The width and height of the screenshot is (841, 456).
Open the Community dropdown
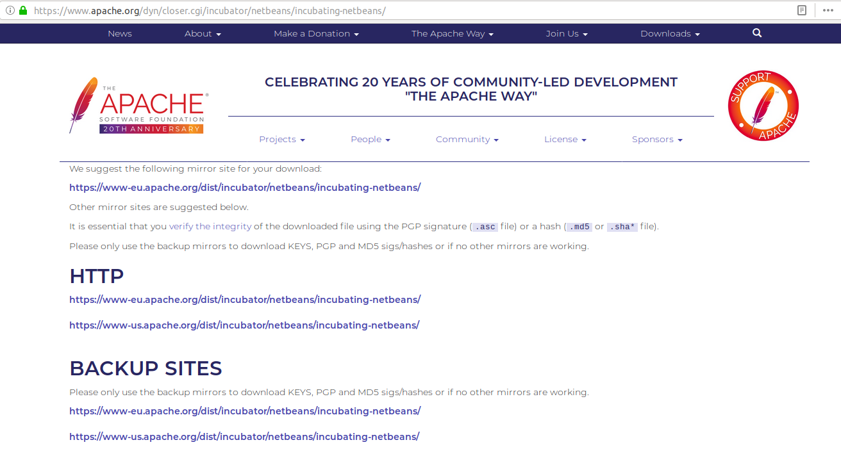[467, 140]
